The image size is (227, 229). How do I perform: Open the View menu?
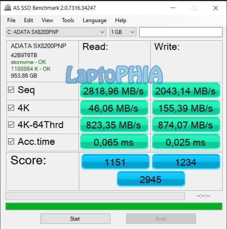click(47, 20)
